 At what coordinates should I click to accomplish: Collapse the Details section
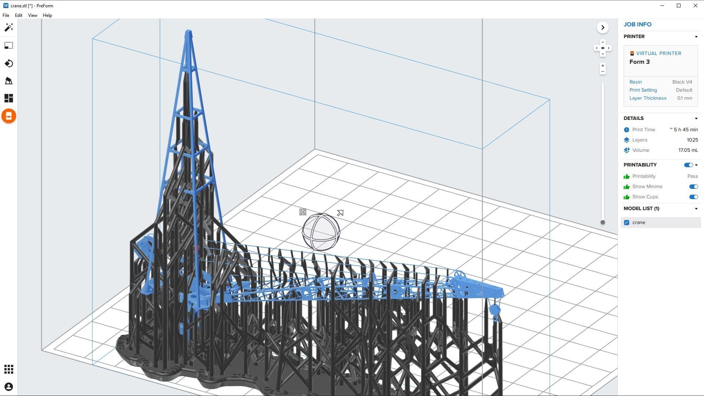tap(696, 118)
